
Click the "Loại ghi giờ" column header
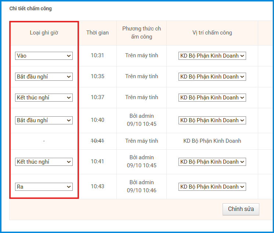coord(44,33)
